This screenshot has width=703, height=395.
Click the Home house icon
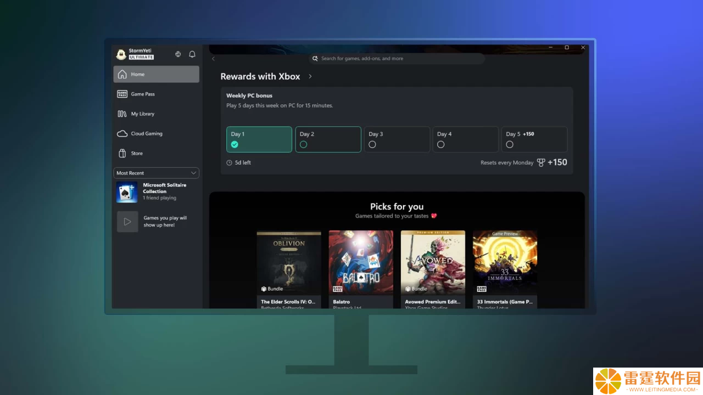point(122,74)
